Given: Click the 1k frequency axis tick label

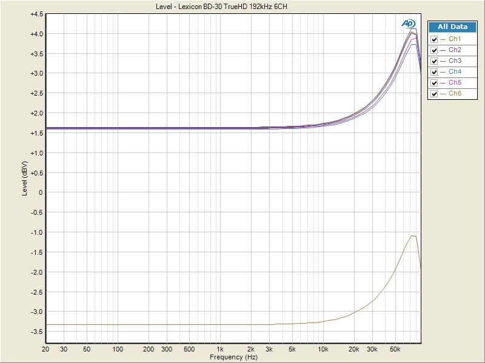Looking at the screenshot, I should (x=220, y=350).
